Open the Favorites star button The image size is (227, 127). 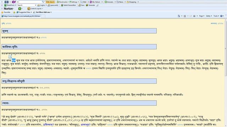coord(6,12)
